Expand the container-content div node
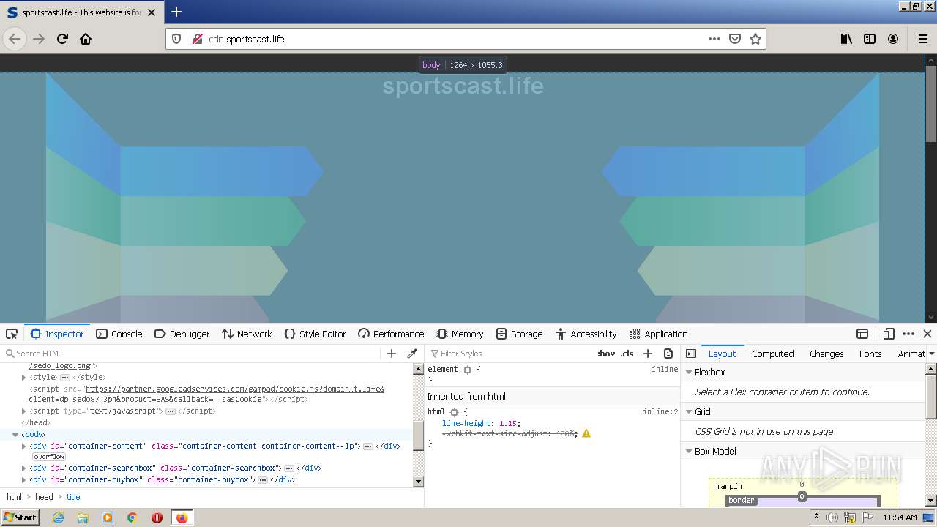Screen dimensions: 937x527 tap(23, 446)
